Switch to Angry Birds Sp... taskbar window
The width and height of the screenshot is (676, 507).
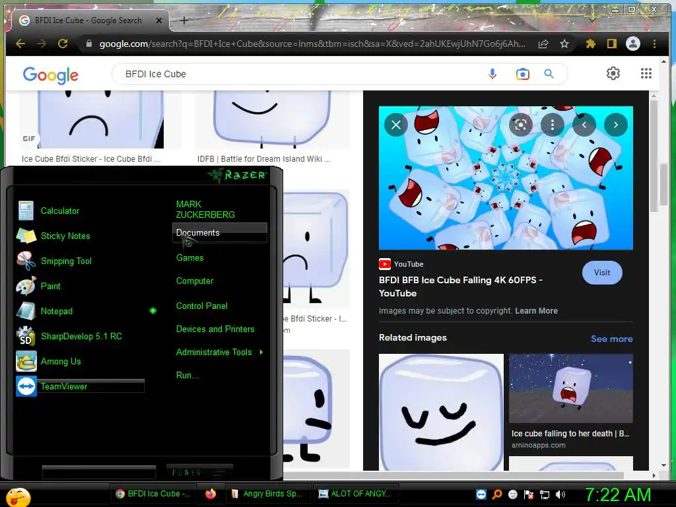coord(267,494)
